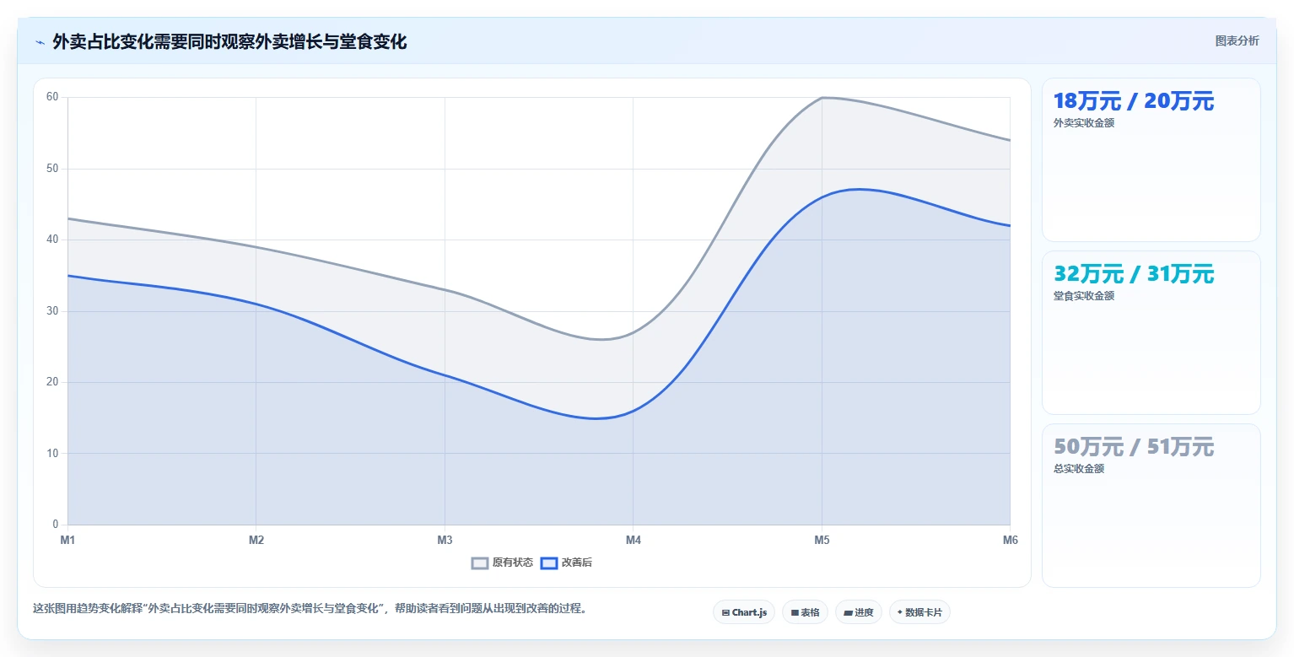The image size is (1294, 657).
Task: Click the chart title 外卖占比变化需要同时观察
Action: point(229,42)
